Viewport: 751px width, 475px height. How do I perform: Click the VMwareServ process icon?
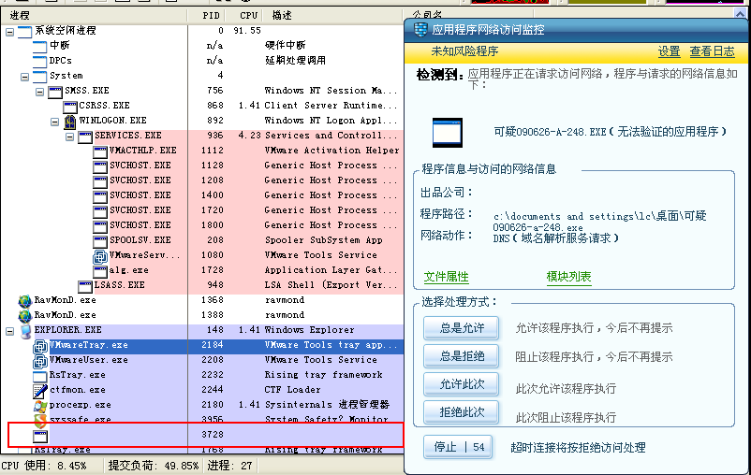pos(99,257)
